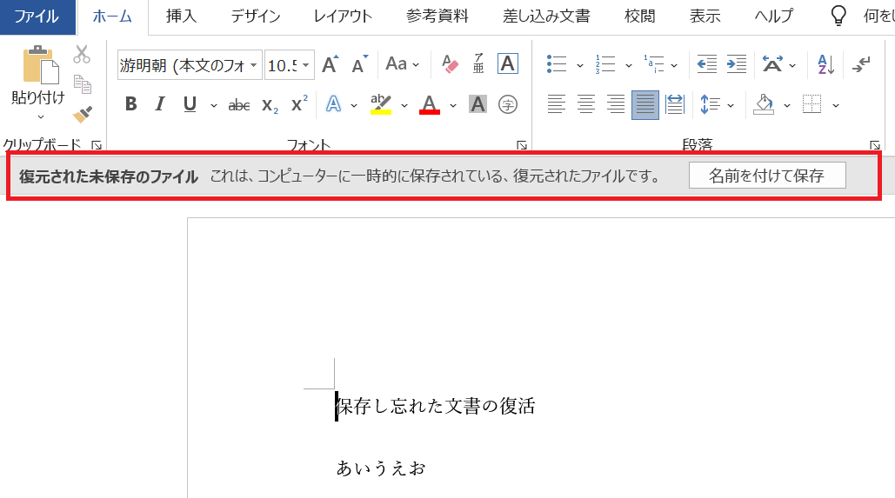The height and width of the screenshot is (498, 895).
Task: Switch to the 表示 tab
Action: pyautogui.click(x=705, y=17)
